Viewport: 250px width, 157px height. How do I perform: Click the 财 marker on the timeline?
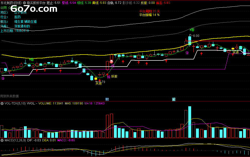(107, 99)
